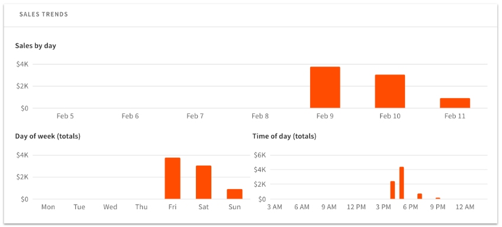Select the Friday totals bar
Image resolution: width=502 pixels, height=227 pixels.
pos(173,179)
